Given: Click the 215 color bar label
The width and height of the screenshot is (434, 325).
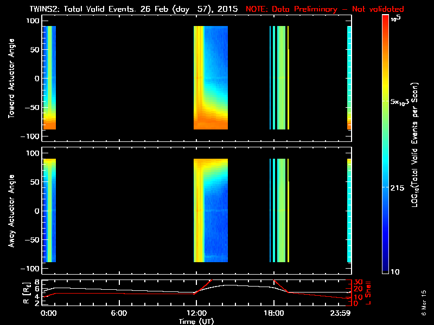Looking at the screenshot, I should (399, 187).
